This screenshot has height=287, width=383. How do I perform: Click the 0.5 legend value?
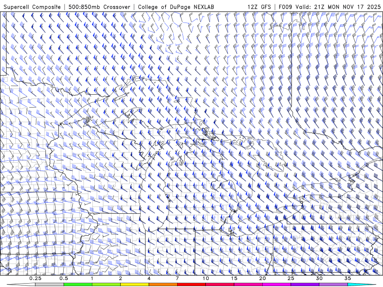point(64,278)
